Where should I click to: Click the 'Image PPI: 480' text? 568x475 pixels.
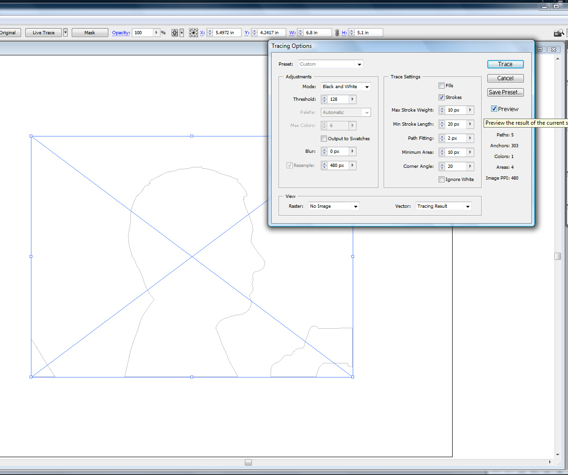502,178
